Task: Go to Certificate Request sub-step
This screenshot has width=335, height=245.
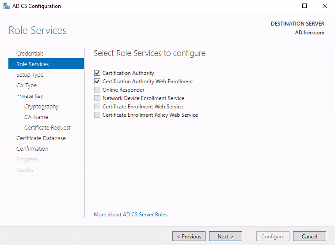Action: point(47,128)
